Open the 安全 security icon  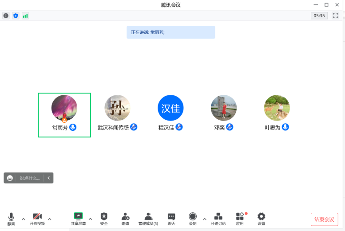[104, 219]
